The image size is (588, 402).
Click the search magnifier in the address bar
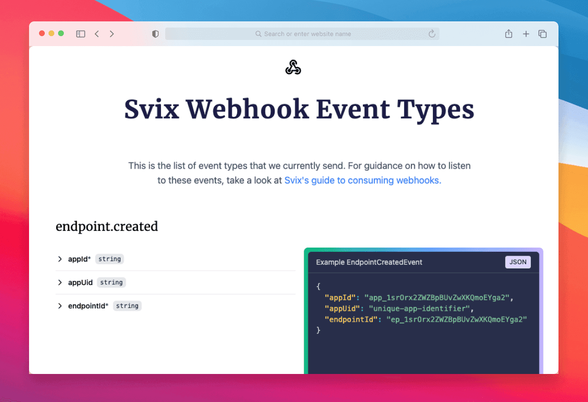pyautogui.click(x=258, y=34)
